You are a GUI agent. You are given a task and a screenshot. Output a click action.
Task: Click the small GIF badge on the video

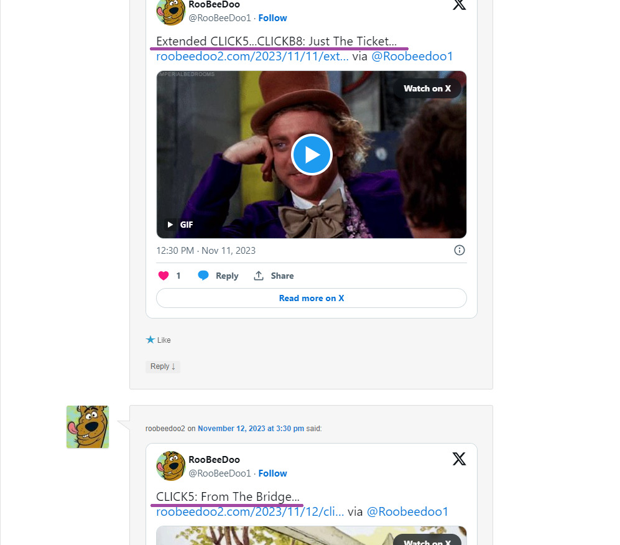[179, 225]
